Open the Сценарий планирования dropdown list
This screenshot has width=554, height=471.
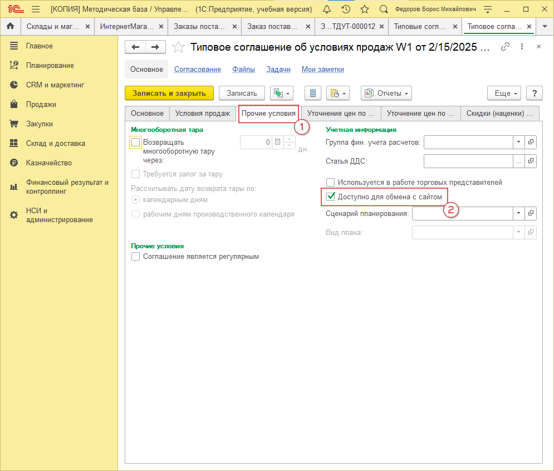(518, 213)
